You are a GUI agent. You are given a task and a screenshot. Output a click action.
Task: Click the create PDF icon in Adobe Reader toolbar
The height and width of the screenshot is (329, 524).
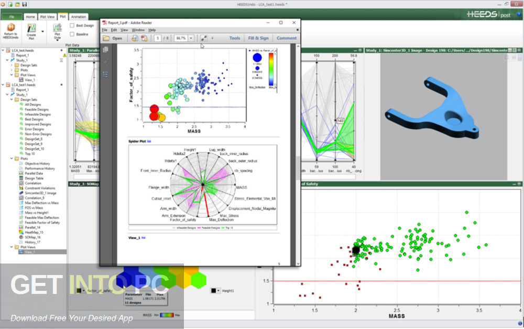(145, 38)
